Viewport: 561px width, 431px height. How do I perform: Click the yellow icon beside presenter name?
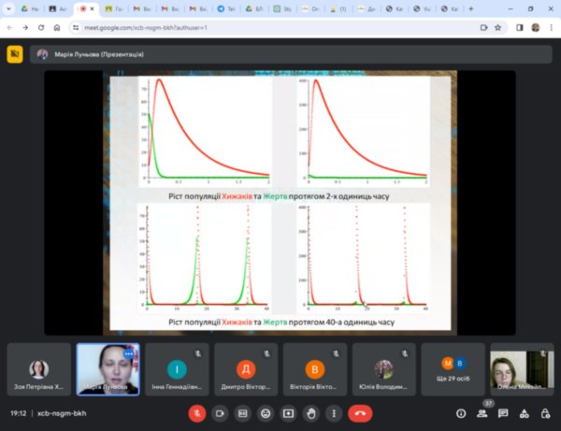click(14, 53)
